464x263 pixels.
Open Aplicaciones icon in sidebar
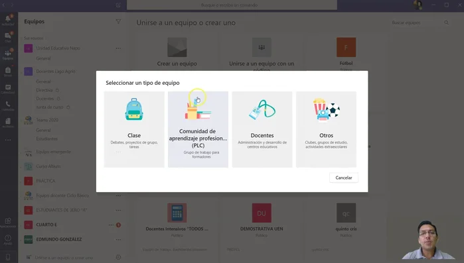tap(8, 223)
